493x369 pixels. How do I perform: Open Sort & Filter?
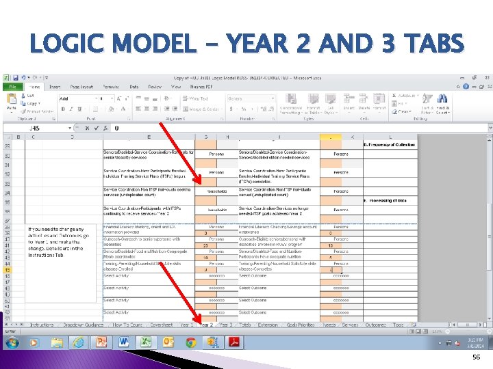[427, 104]
